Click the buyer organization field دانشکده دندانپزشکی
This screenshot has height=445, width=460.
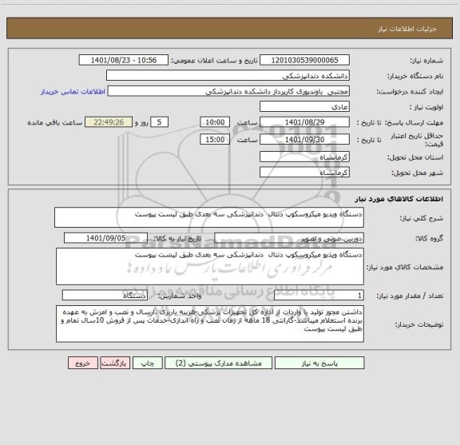pyautogui.click(x=228, y=75)
